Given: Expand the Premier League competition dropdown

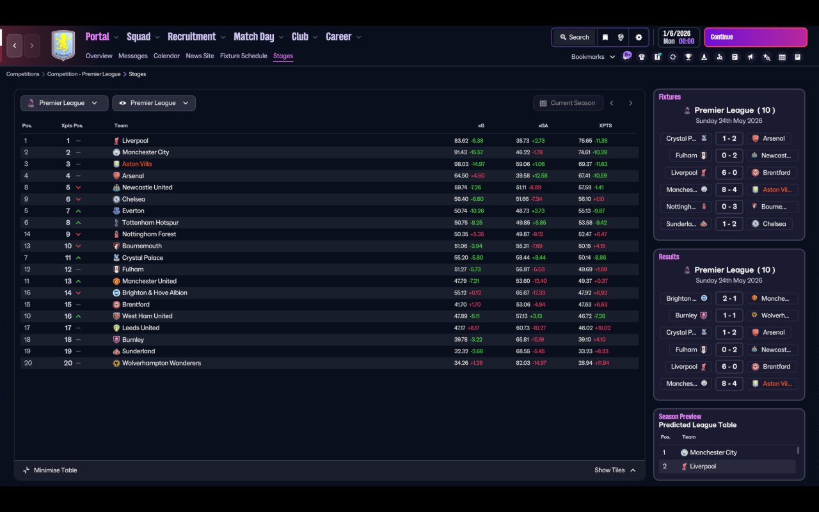Looking at the screenshot, I should [64, 103].
